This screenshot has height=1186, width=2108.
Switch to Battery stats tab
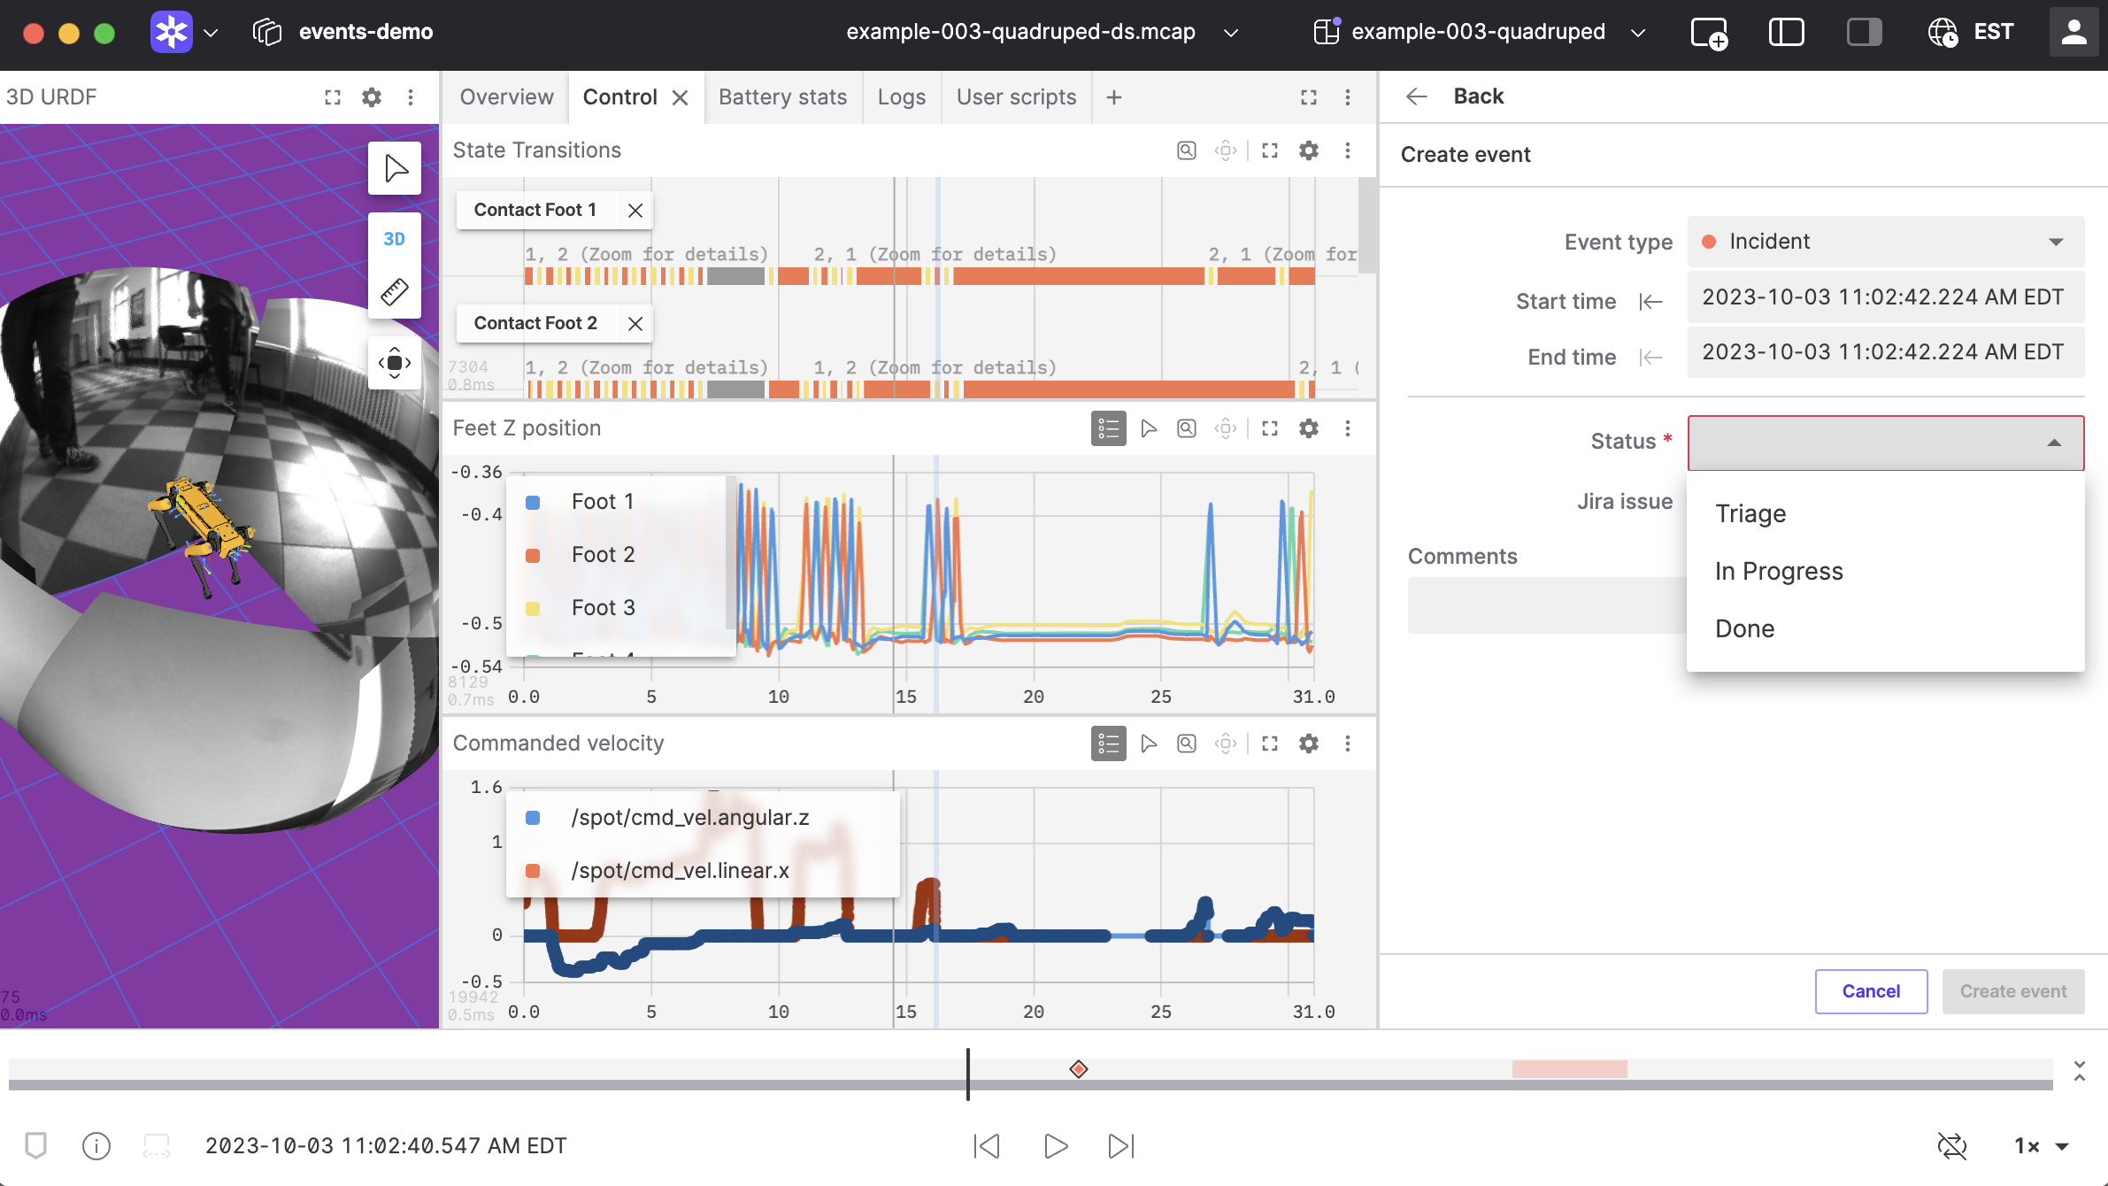[x=782, y=97]
